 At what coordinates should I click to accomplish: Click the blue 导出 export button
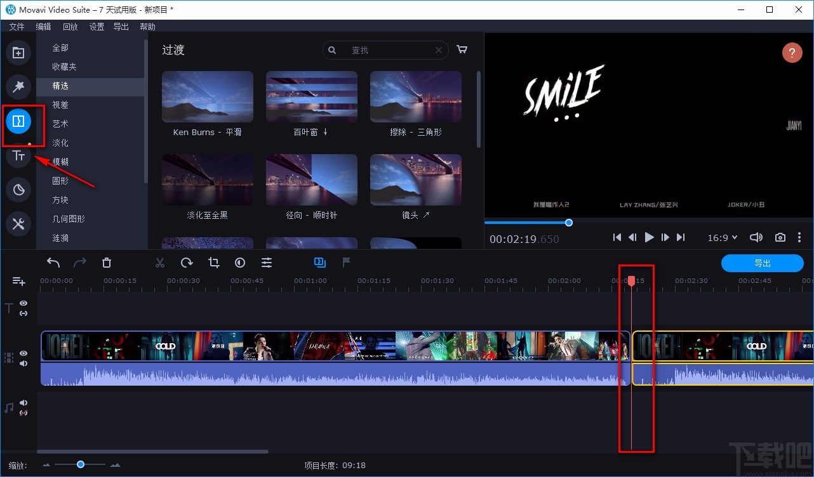763,263
